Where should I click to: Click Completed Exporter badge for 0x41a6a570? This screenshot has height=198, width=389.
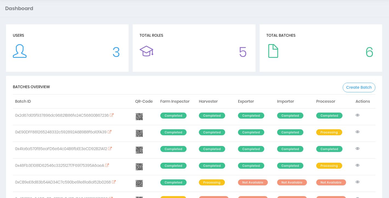click(251, 149)
